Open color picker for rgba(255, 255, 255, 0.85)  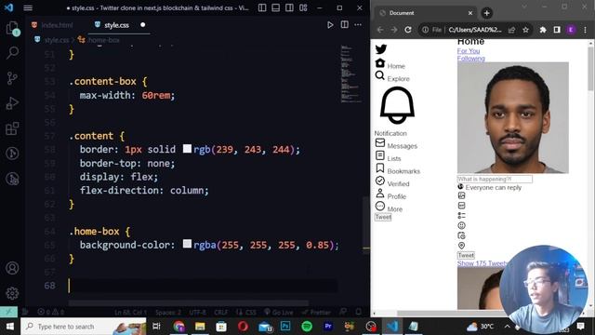coord(187,244)
